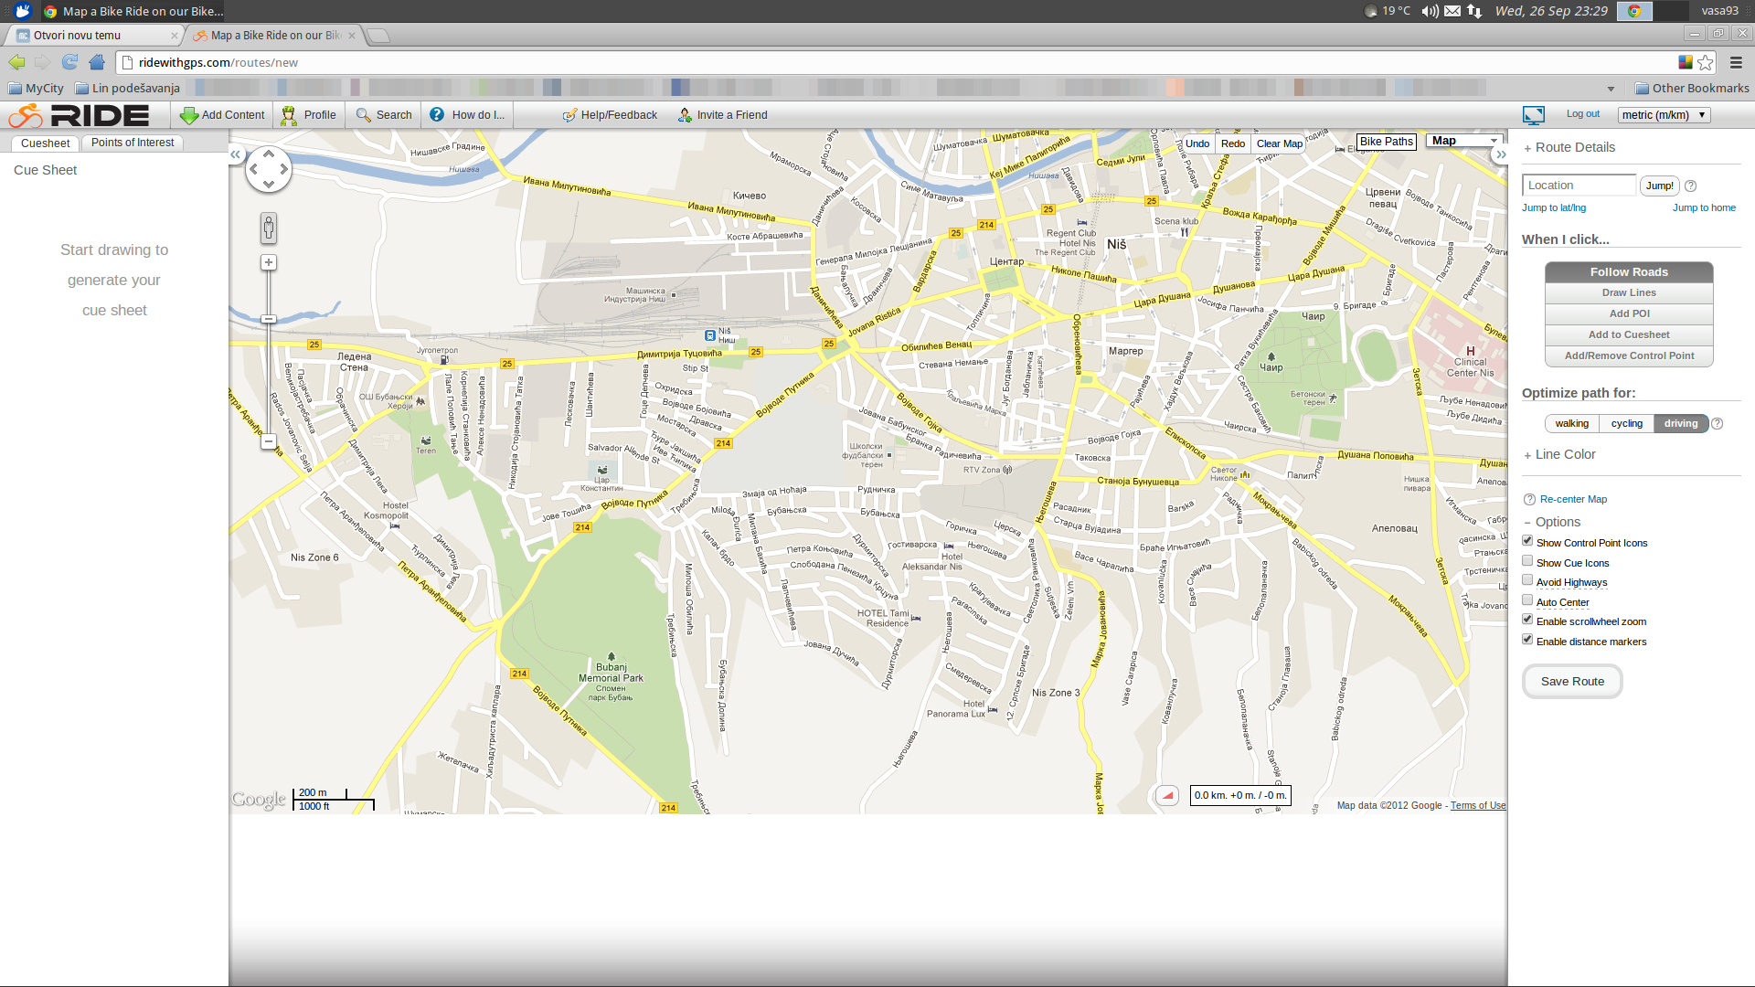Click the map zoom out minus button
This screenshot has height=987, width=1755.
pos(268,441)
